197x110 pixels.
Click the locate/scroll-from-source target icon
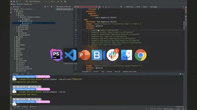coord(45,7)
